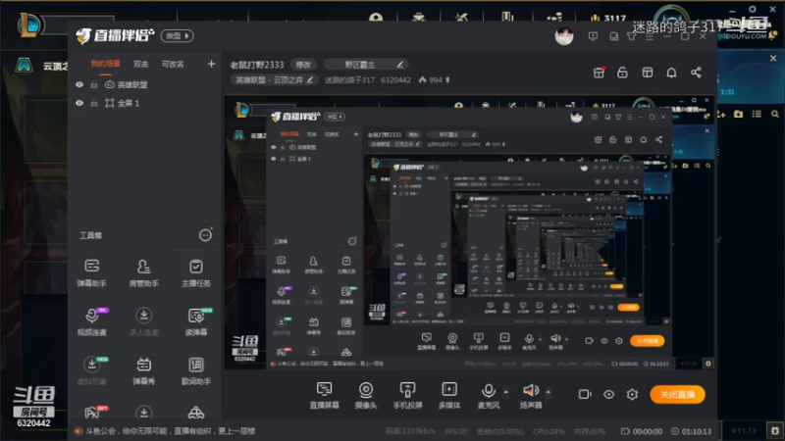Image resolution: width=785 pixels, height=441 pixels.
Task: Select the 全屏 1 source row
Action: coord(145,103)
